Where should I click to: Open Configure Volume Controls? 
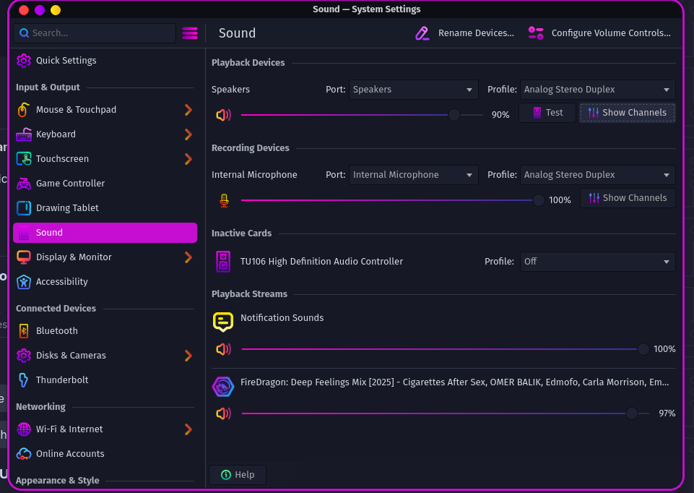tap(599, 33)
